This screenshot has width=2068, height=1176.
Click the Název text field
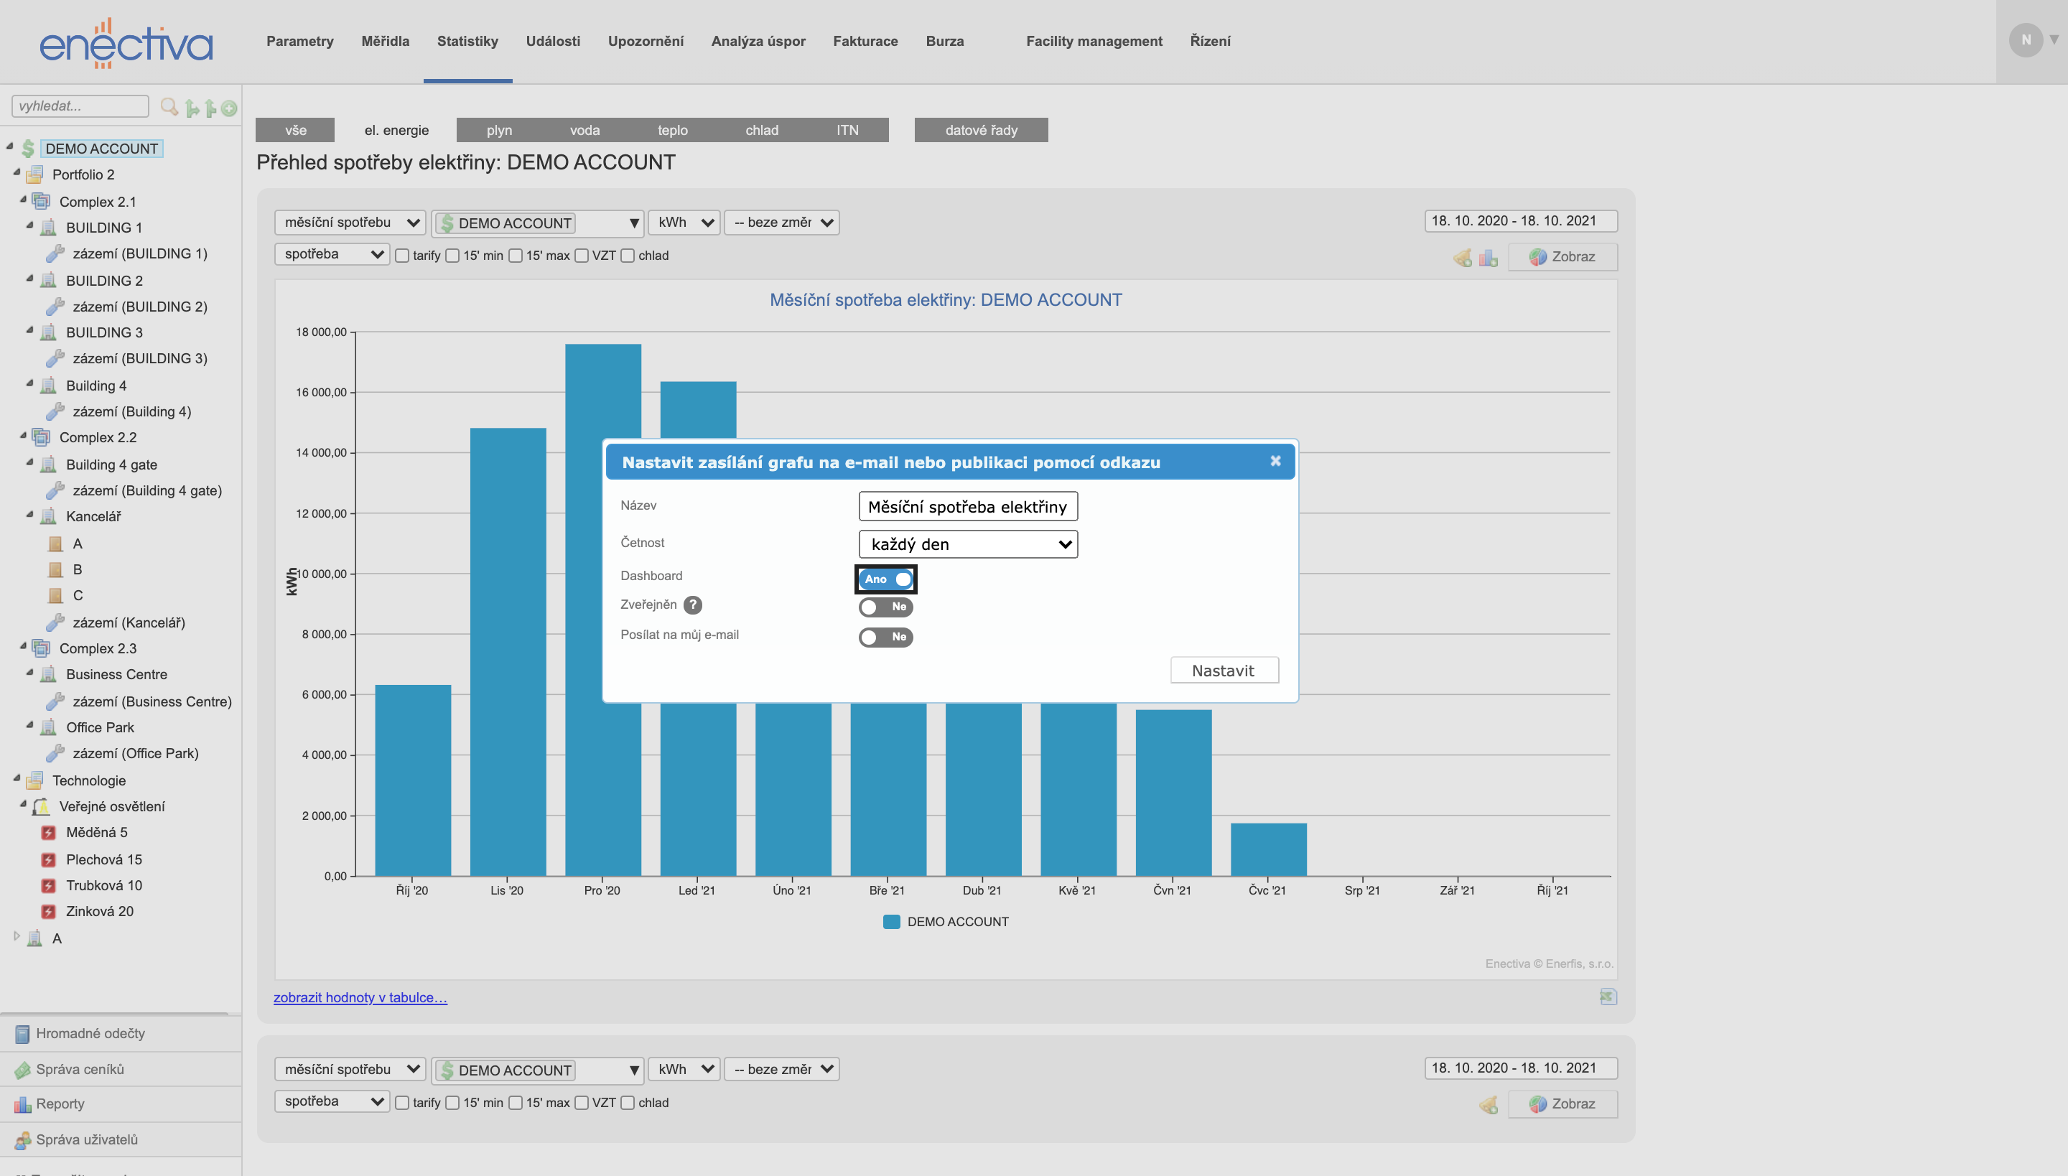coord(968,506)
